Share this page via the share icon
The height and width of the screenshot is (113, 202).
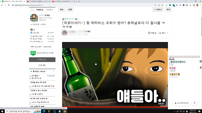pyautogui.click(x=159, y=5)
